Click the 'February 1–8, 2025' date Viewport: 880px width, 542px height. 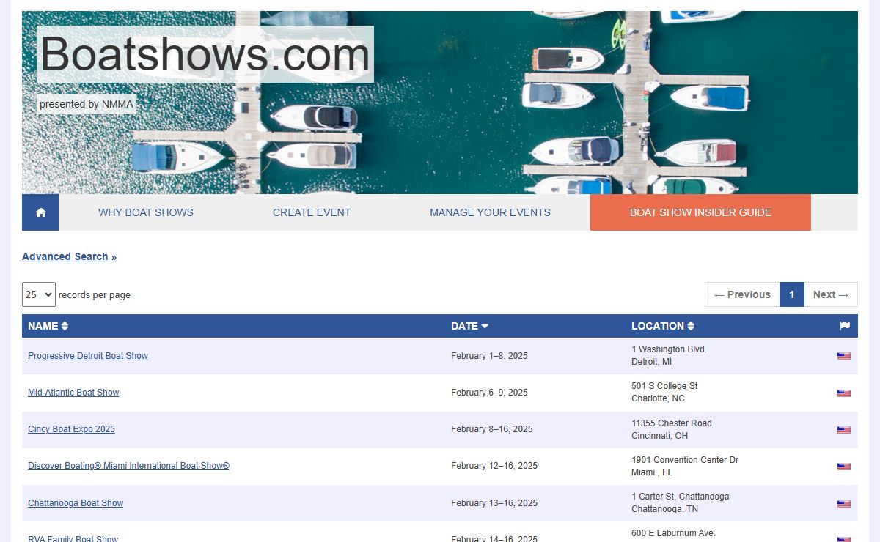click(x=489, y=356)
